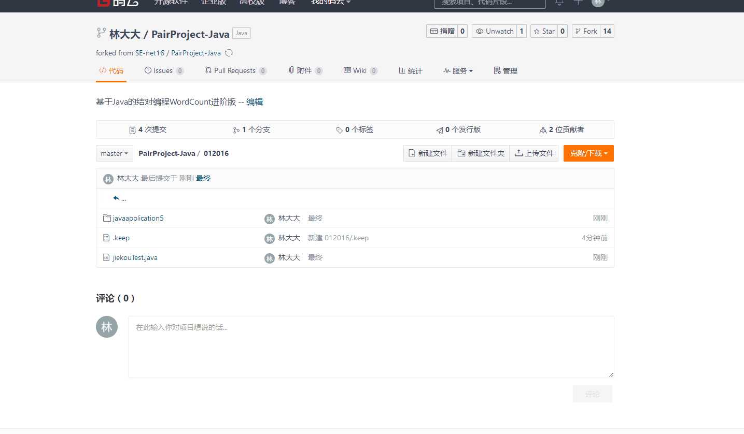Click the sync icon after forked-from text
Screen dimensions: 744x434
tap(229, 53)
